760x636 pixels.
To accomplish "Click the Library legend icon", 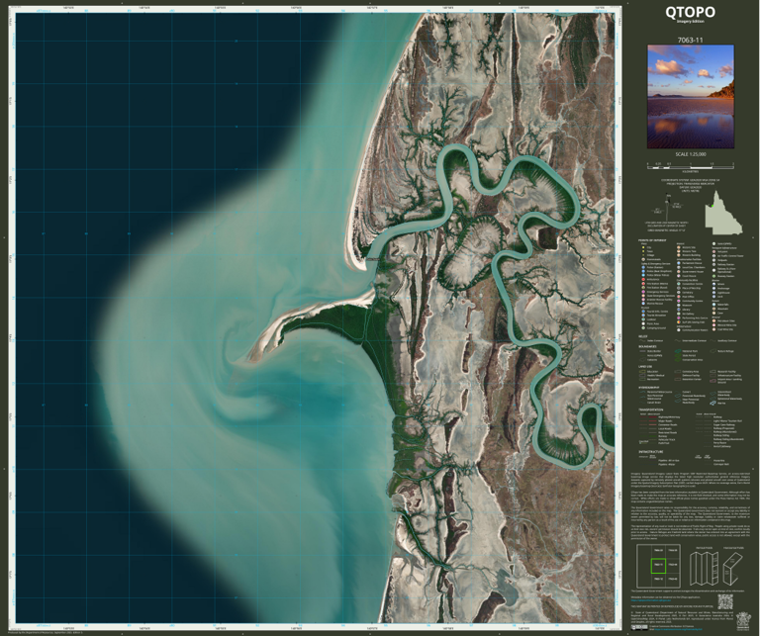I will (x=679, y=310).
